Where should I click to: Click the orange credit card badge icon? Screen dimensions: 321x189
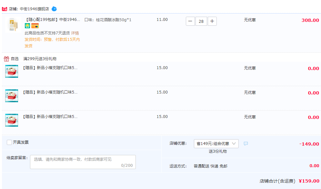point(35,26)
